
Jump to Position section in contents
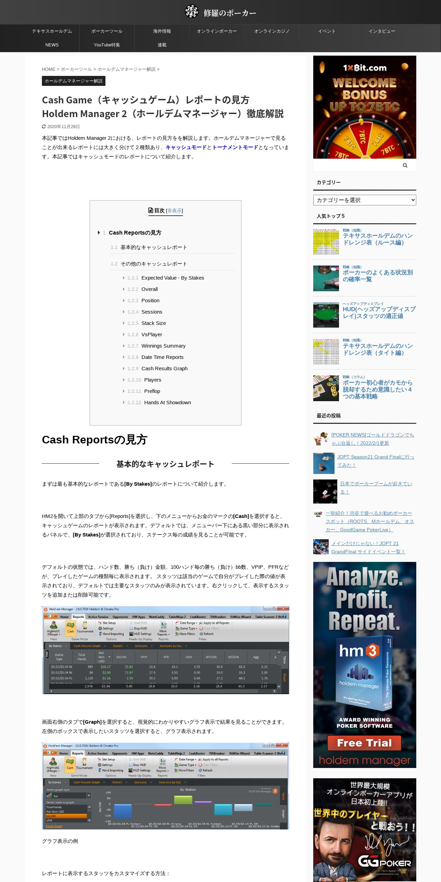pos(150,301)
